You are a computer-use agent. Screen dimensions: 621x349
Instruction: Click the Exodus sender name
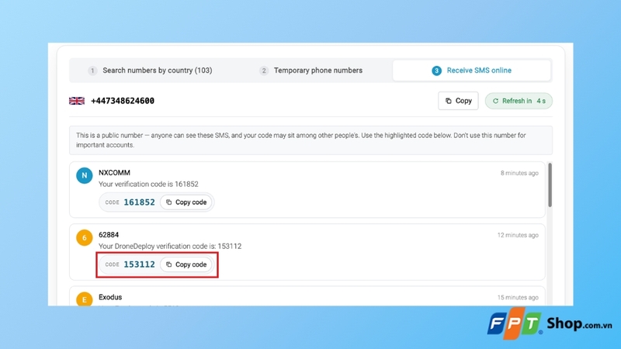(110, 297)
